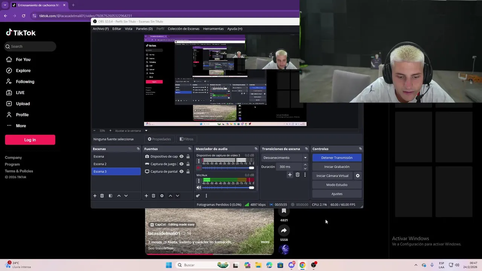Enable Modo Estudio

pos(337,185)
